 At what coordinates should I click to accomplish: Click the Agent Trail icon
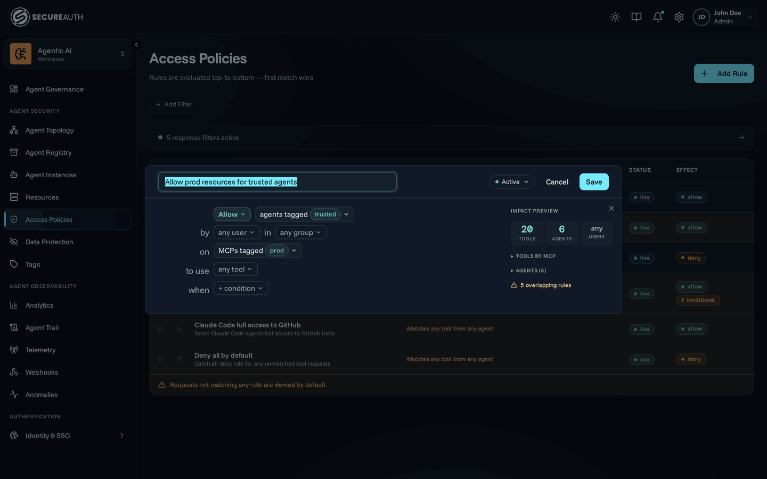click(14, 327)
